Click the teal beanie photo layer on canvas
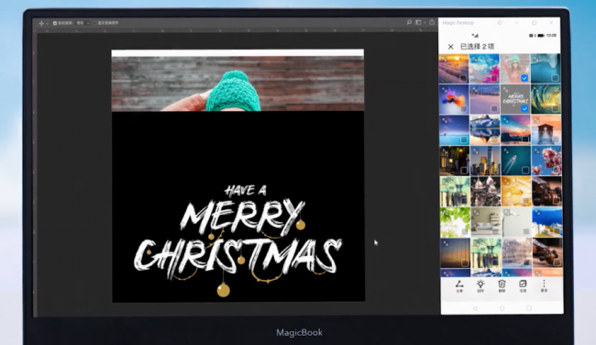This screenshot has height=345, width=596. (x=237, y=83)
